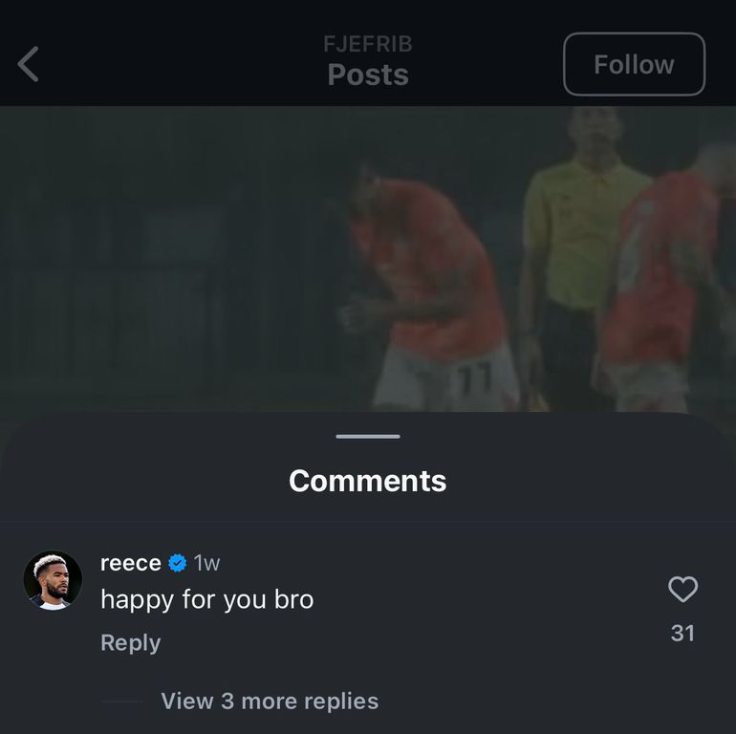The image size is (736, 734).
Task: Like reece's comment with the heart
Action: tap(682, 590)
